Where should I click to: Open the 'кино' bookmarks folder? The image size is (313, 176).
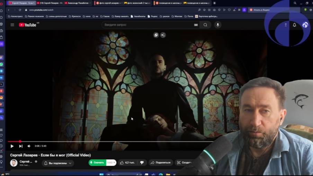click(x=87, y=16)
